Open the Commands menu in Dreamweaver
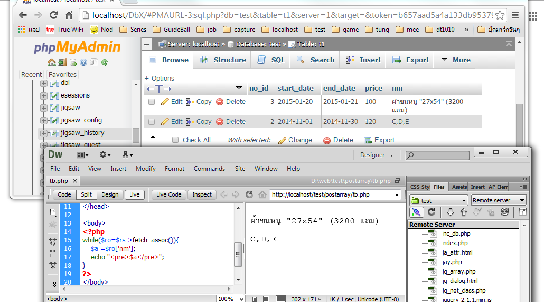544x302 pixels. coord(209,169)
